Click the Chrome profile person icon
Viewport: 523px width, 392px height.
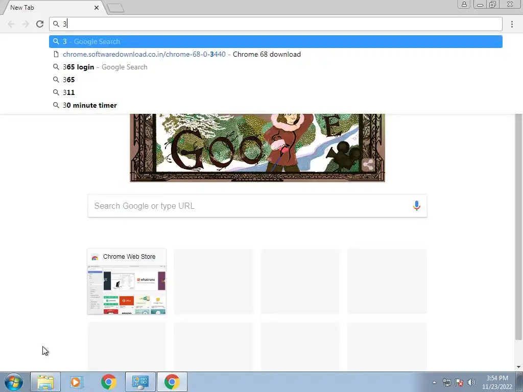(x=464, y=4)
